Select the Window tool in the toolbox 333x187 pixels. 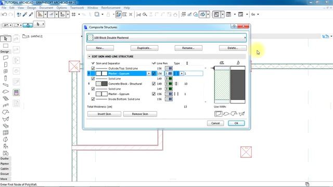[6, 71]
